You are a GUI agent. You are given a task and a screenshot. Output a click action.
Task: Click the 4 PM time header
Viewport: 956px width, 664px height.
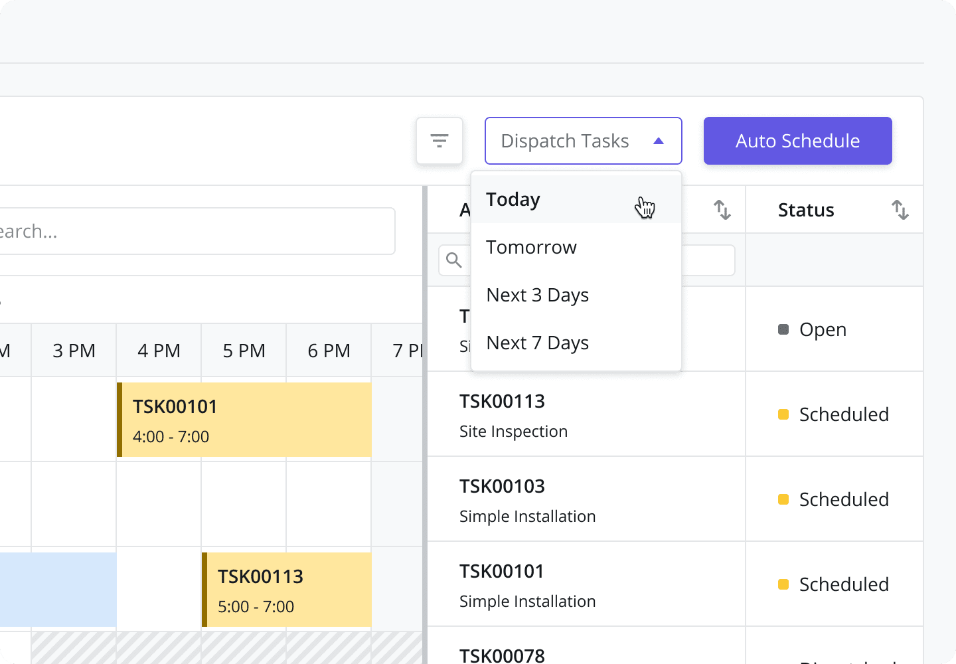159,351
